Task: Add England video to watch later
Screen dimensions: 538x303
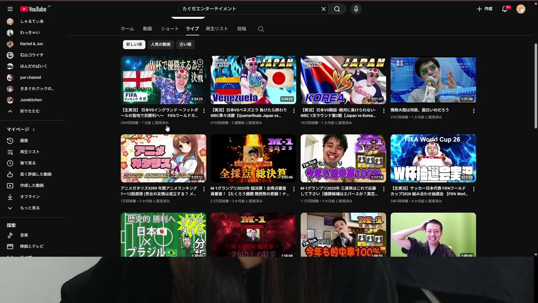Action: [200, 63]
